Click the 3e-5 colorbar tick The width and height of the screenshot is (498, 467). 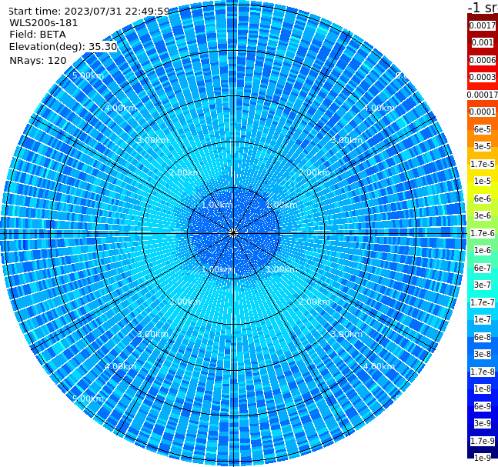point(483,146)
